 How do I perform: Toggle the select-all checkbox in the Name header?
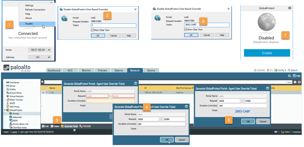(47, 88)
